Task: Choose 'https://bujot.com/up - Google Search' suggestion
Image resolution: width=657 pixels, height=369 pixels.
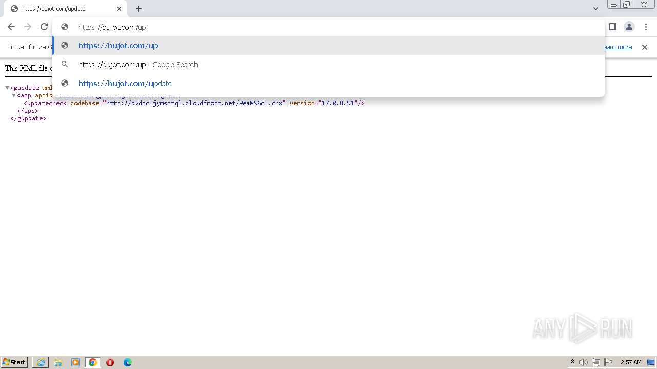Action: (x=328, y=65)
